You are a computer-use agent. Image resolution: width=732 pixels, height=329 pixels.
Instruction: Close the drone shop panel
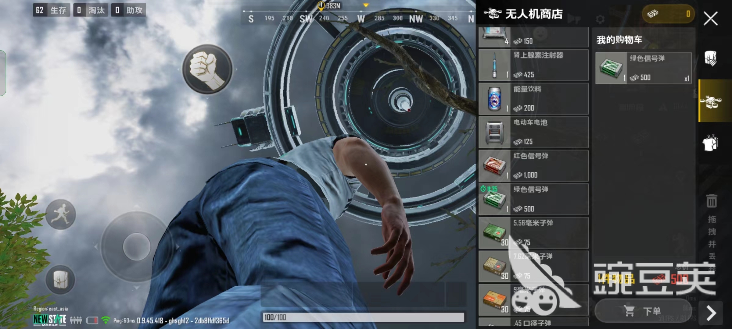pos(710,19)
